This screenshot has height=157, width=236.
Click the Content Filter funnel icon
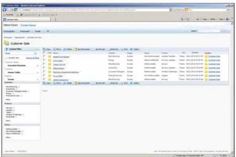click(7, 49)
